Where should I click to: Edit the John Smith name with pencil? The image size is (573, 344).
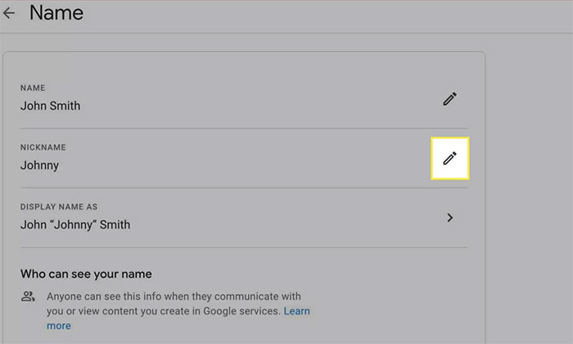(x=449, y=98)
